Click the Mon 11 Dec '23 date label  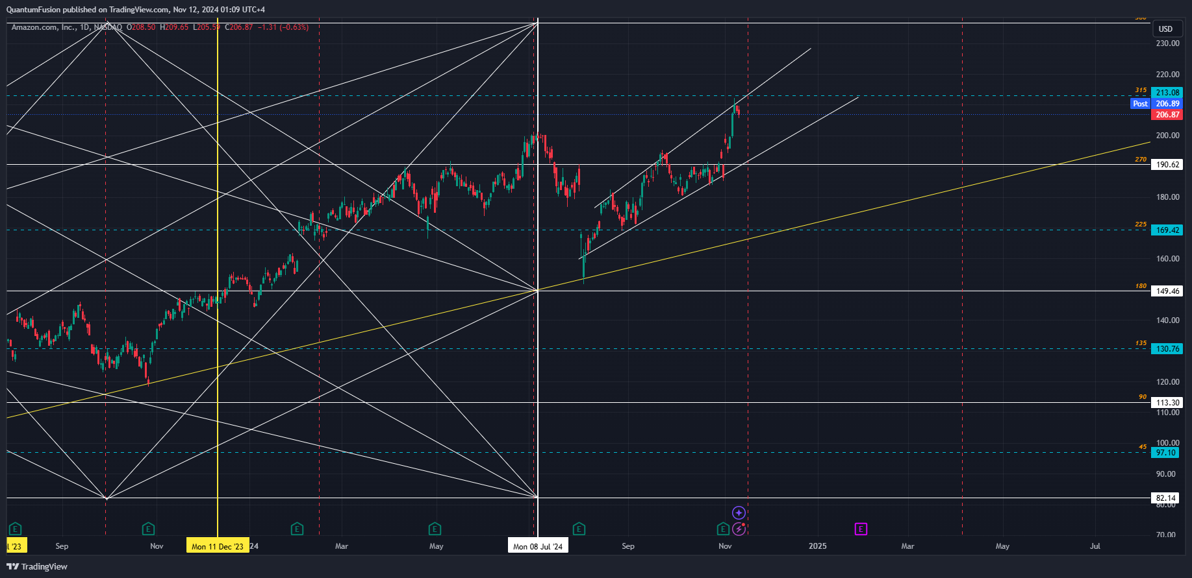pos(218,546)
